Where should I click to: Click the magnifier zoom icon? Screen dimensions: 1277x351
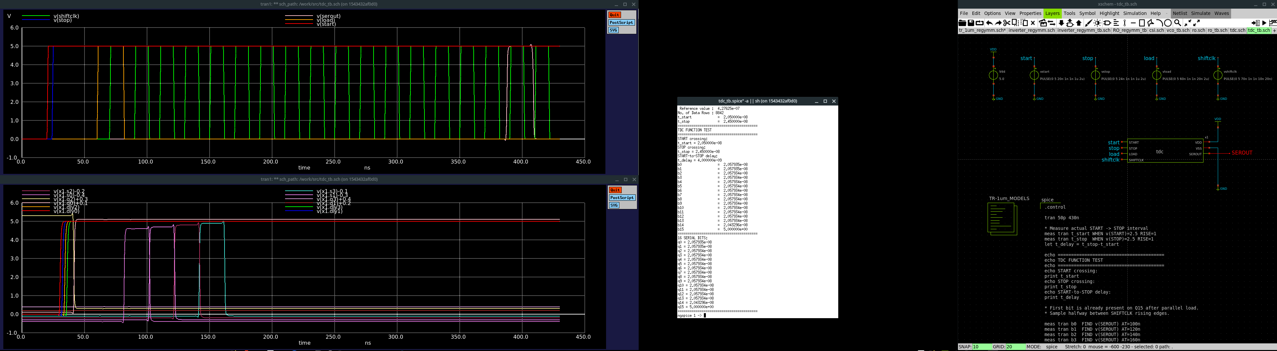coord(1178,23)
